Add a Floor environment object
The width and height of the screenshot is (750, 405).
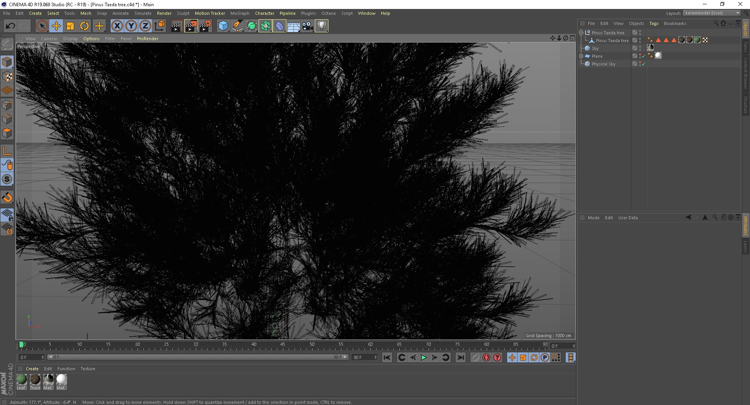[293, 26]
